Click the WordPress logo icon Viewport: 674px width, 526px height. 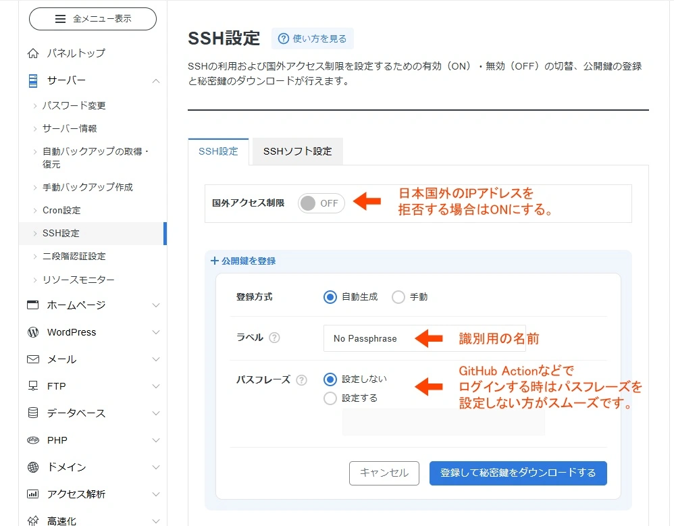[x=32, y=332]
